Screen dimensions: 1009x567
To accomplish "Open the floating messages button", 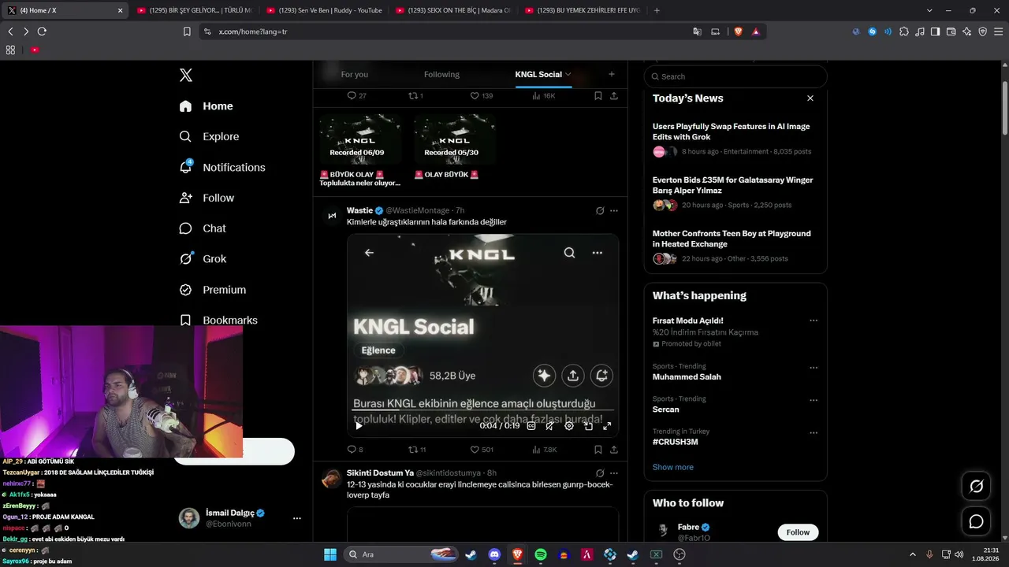I will pyautogui.click(x=976, y=521).
